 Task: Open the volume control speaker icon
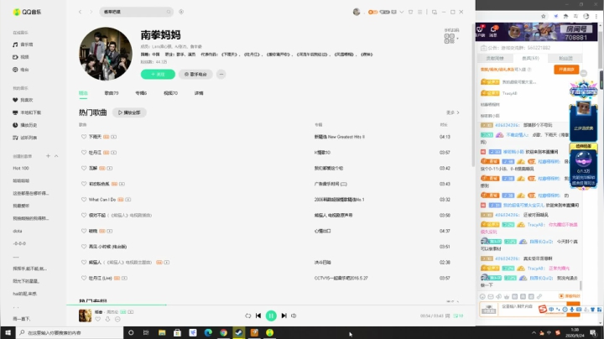pyautogui.click(x=294, y=316)
